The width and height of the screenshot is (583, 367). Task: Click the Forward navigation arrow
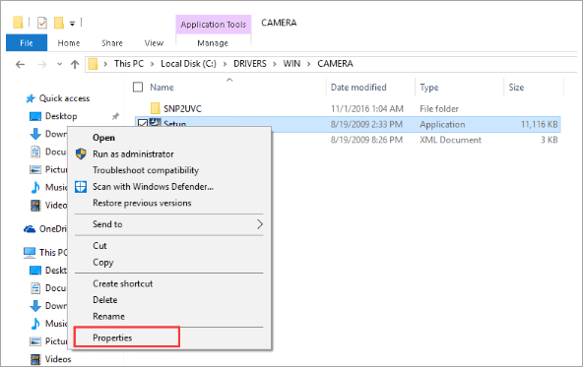pyautogui.click(x=42, y=64)
